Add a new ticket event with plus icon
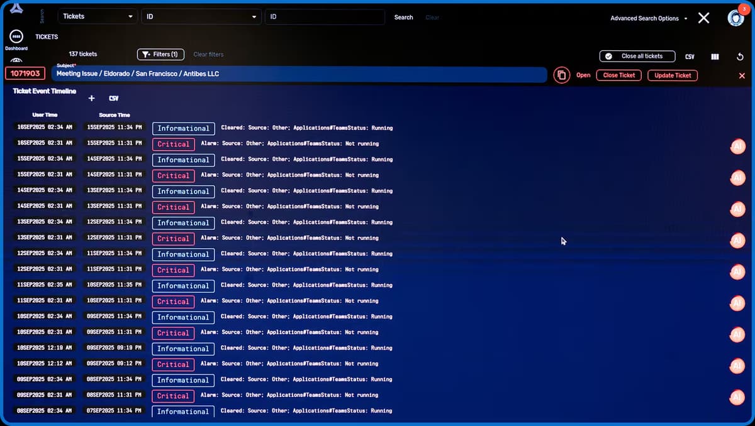 [91, 99]
